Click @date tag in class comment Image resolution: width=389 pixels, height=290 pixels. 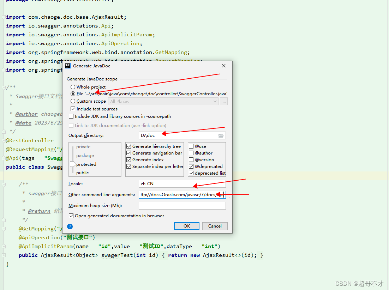pos(23,123)
